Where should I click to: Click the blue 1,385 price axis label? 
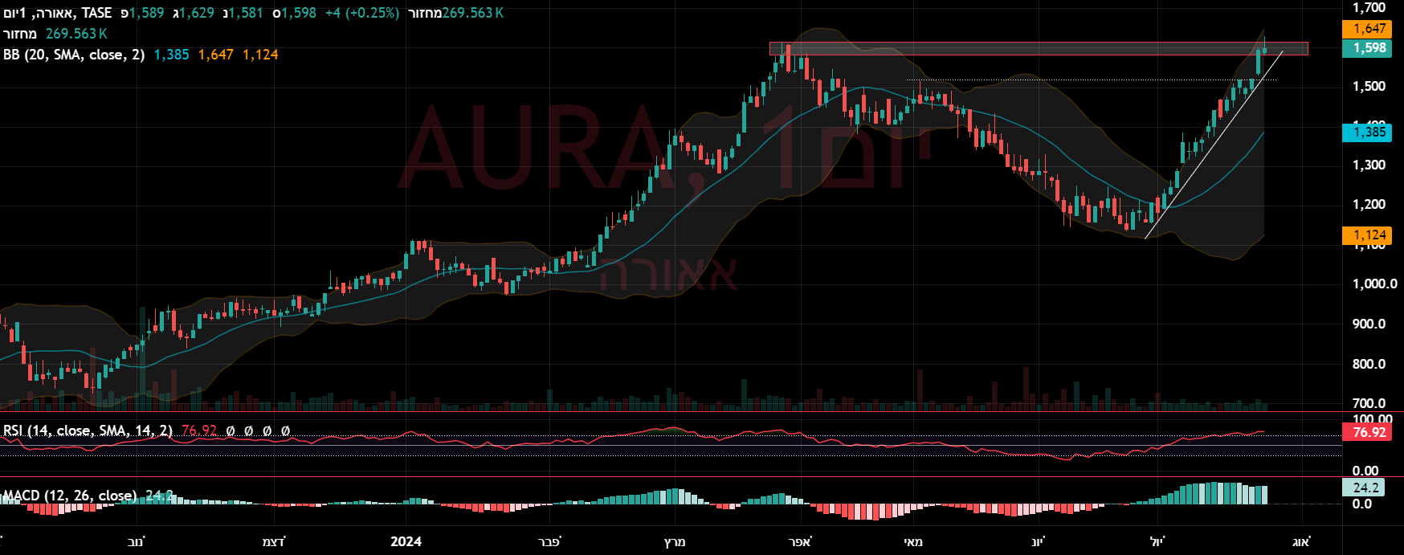[x=1366, y=133]
